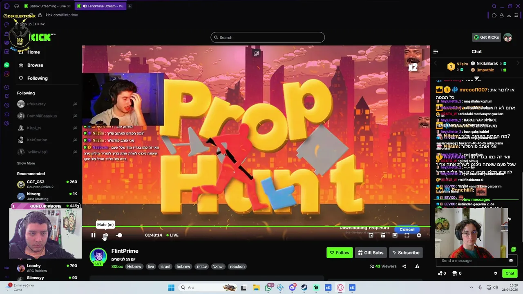Send the chat message with Chat button

[510, 273]
